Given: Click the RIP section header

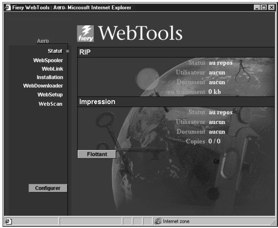Looking at the screenshot, I should coord(176,52).
